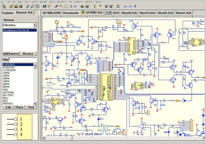This screenshot has height=144, width=206.
Task: Click the component list scroll-up arrow
Action: pos(35,65)
